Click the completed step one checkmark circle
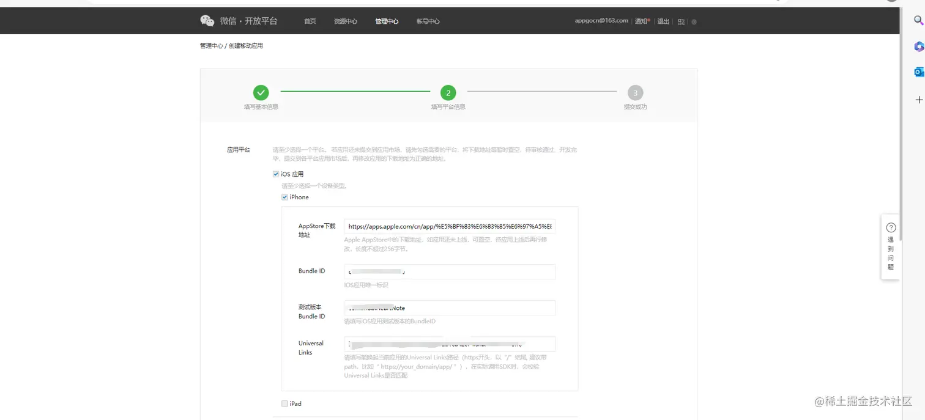 [261, 92]
